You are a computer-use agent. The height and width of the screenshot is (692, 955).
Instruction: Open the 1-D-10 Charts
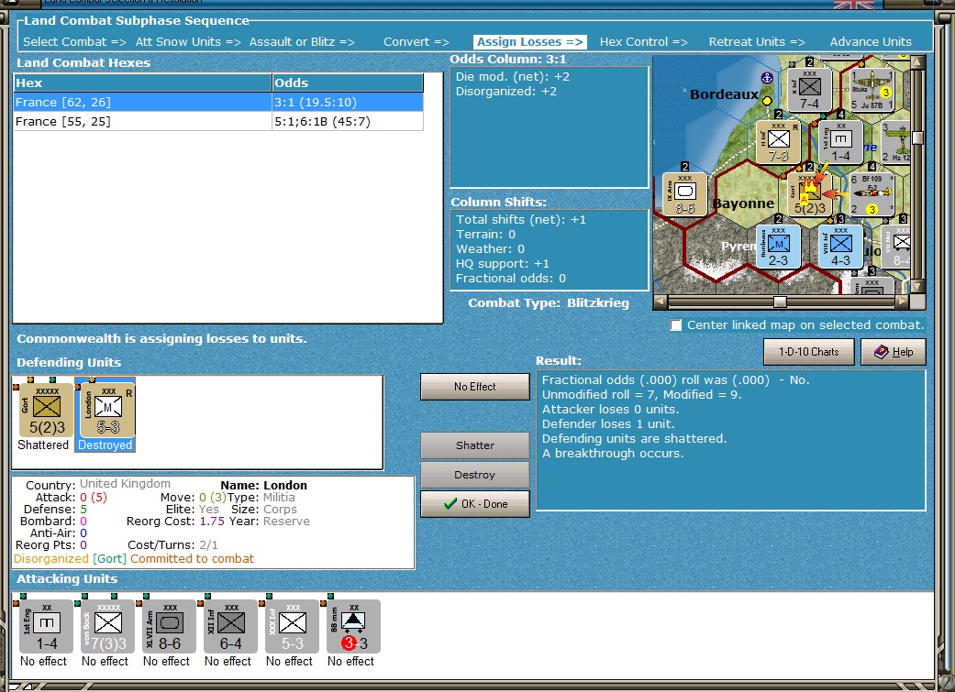coord(808,352)
